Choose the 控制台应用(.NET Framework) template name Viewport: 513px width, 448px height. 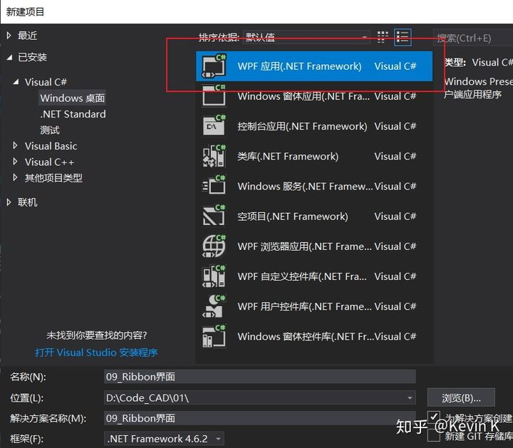(x=302, y=126)
